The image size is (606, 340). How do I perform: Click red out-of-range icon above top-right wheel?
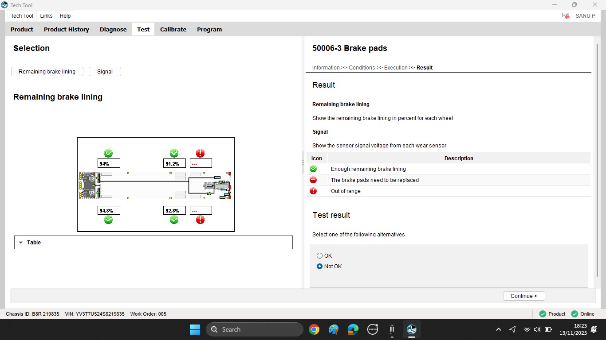pos(201,153)
